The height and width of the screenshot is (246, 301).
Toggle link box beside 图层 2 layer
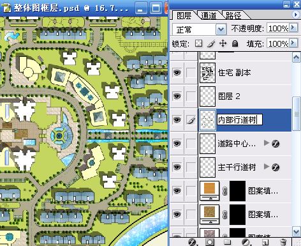coord(191,96)
